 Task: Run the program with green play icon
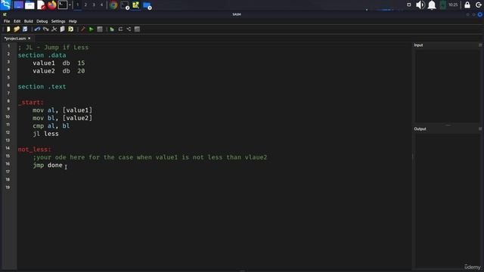click(92, 29)
